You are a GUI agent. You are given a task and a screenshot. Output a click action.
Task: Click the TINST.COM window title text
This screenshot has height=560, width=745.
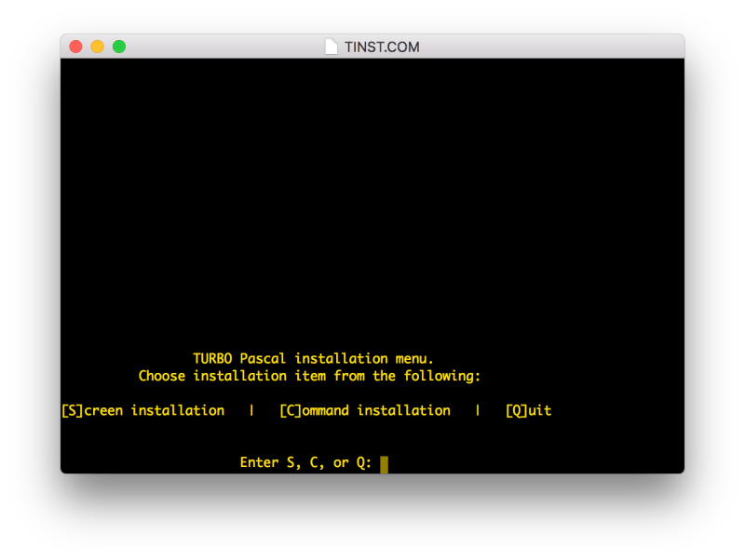point(382,47)
